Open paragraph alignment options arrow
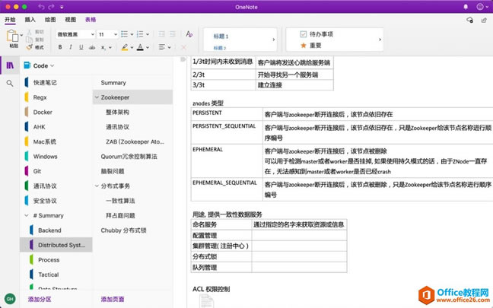This screenshot has width=493, height=308. [x=169, y=47]
